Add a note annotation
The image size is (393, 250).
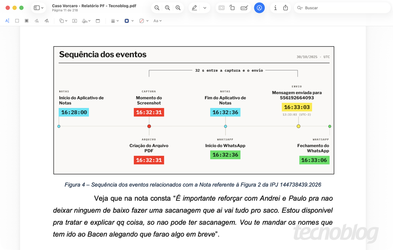98,21
